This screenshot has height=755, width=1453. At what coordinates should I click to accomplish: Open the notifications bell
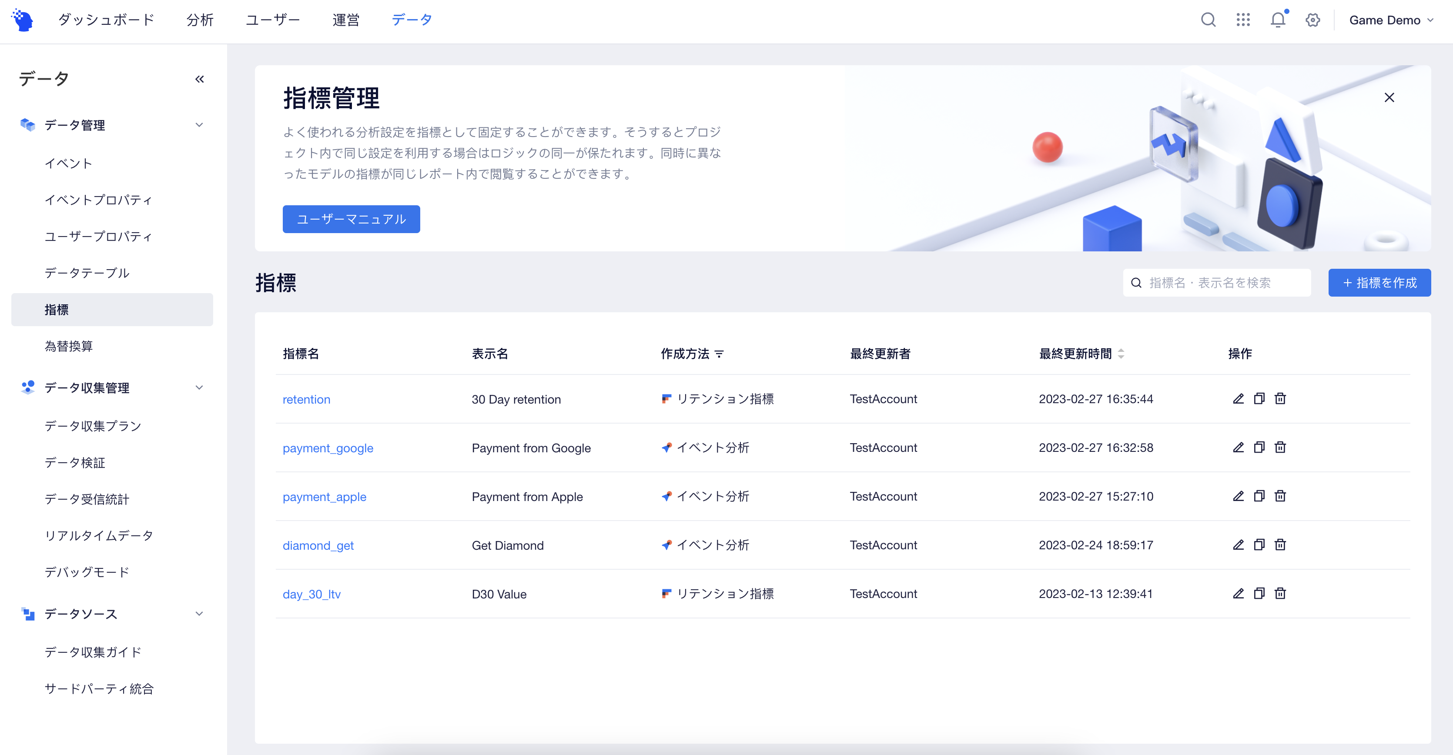click(x=1278, y=20)
